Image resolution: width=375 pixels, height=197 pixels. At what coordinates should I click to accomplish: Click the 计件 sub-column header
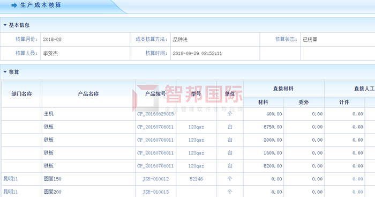344,103
